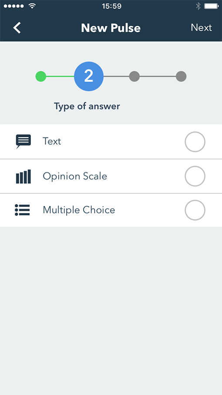Choose the Multiple Choice label
The width and height of the screenshot is (222, 395).
pyautogui.click(x=79, y=210)
